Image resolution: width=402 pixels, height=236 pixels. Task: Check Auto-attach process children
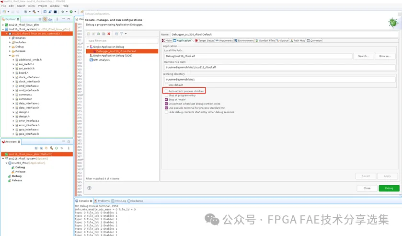(166, 91)
